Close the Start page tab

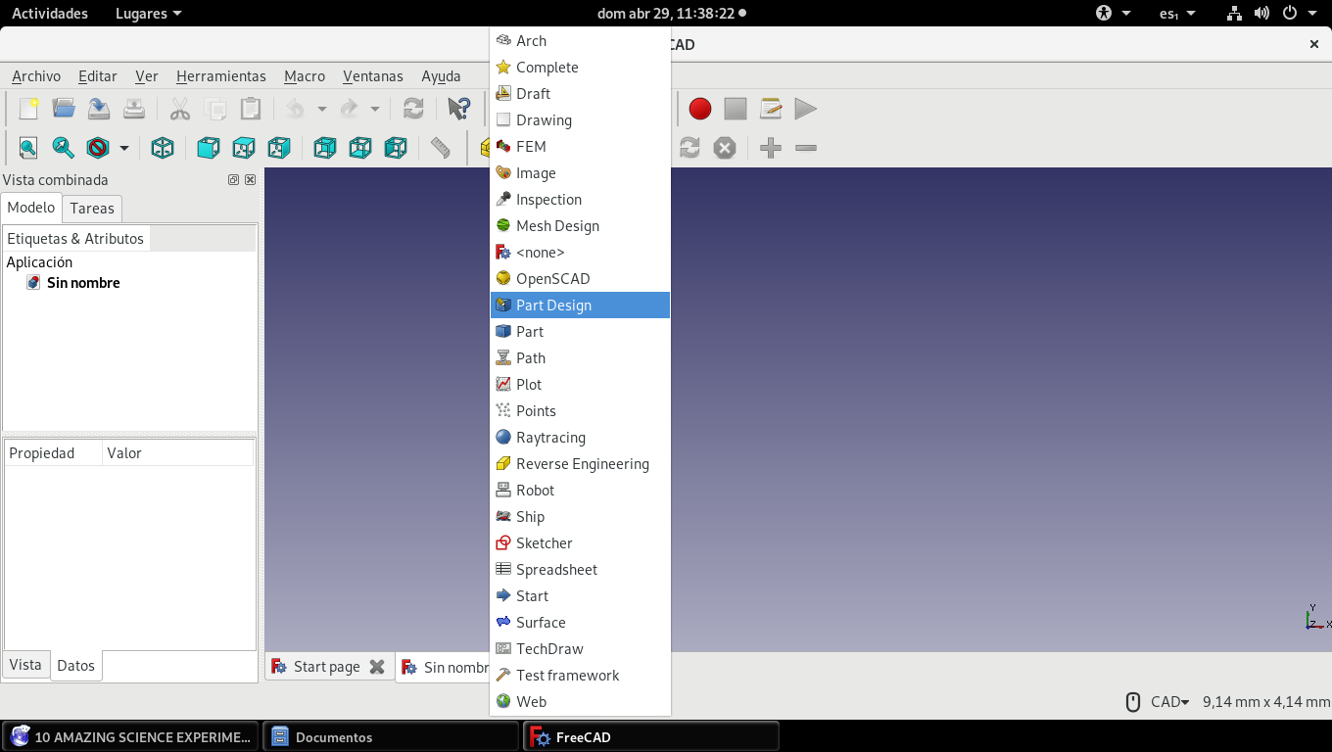pos(377,667)
